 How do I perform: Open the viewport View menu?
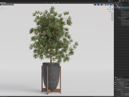(x=3, y=5)
